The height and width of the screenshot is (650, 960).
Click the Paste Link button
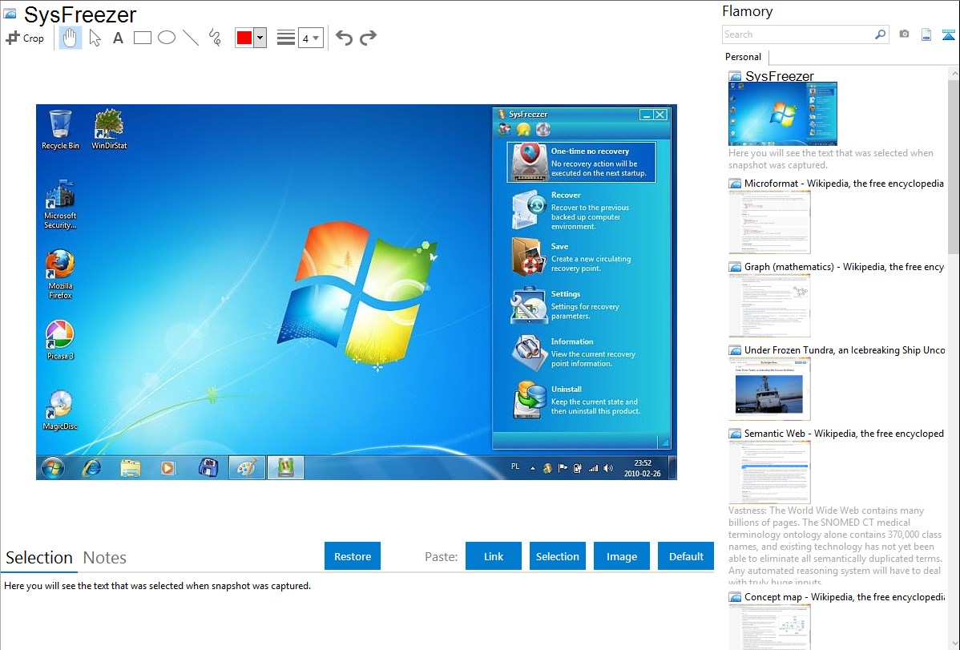point(494,556)
